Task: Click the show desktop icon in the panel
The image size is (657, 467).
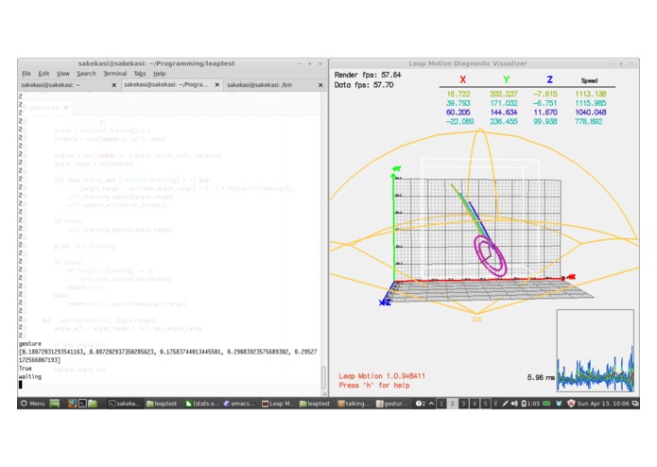Action: click(55, 404)
